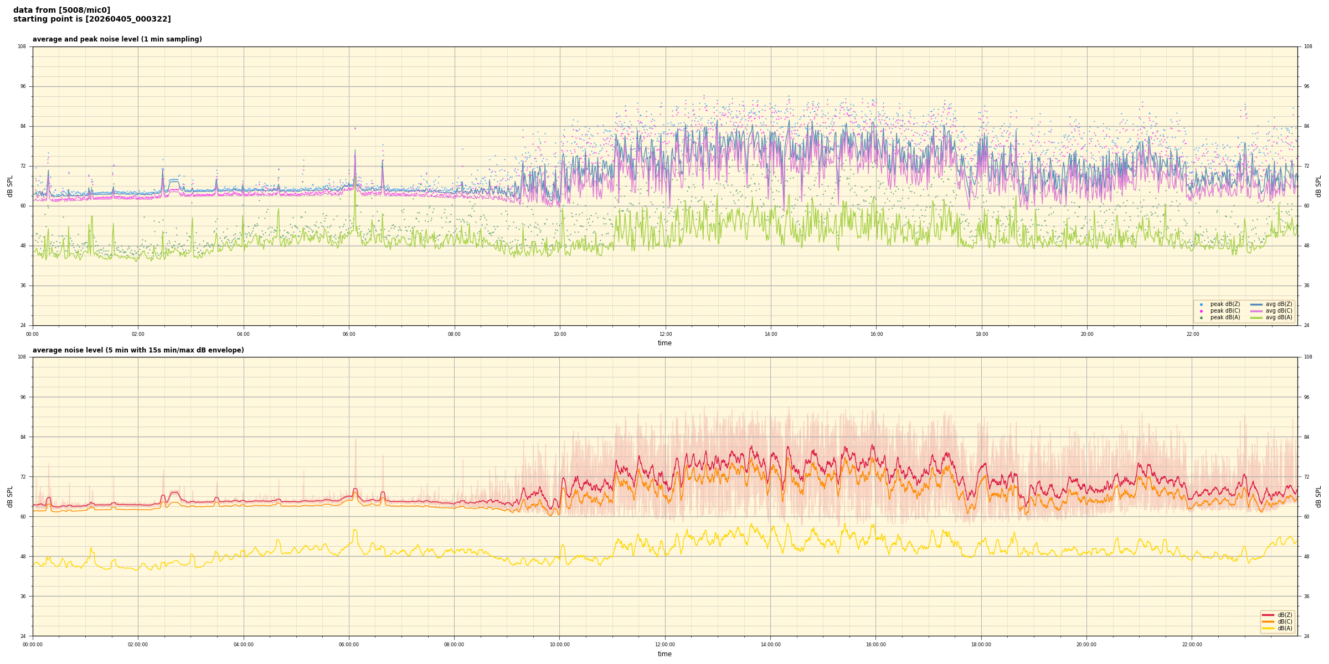This screenshot has height=664, width=1329.
Task: Click the 06:00 tick label on top chart
Action: pos(349,334)
